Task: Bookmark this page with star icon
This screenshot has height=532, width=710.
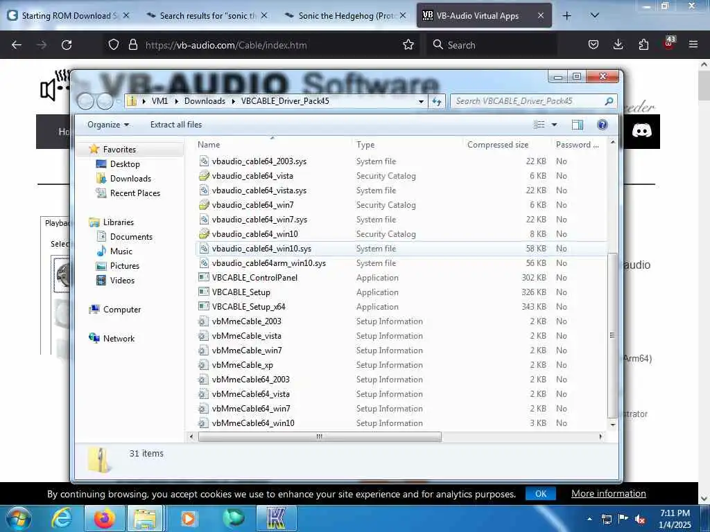Action: [408, 45]
